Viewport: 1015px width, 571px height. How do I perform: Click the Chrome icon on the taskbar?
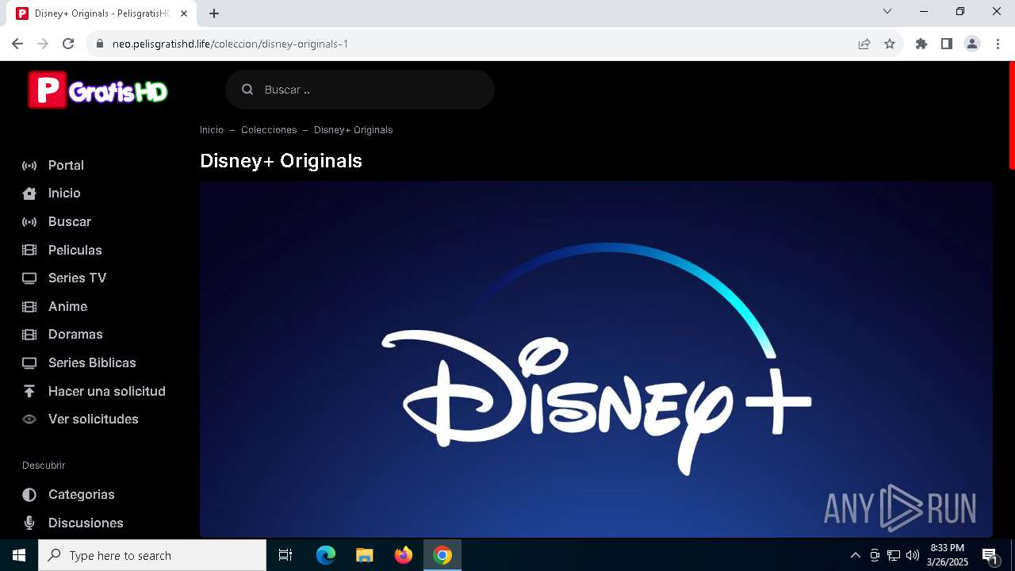point(442,555)
